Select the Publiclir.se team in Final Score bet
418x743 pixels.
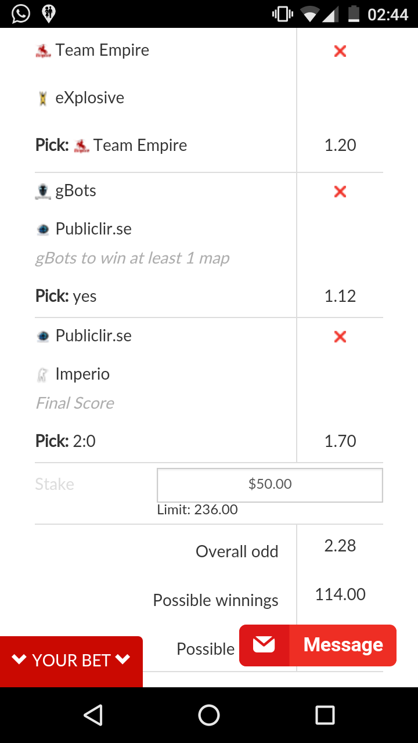point(84,336)
